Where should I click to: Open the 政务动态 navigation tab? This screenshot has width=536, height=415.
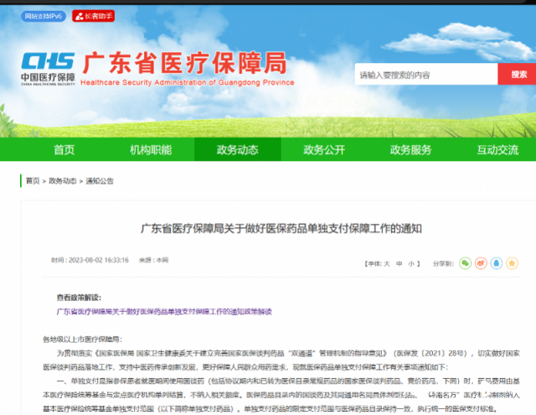tap(238, 149)
